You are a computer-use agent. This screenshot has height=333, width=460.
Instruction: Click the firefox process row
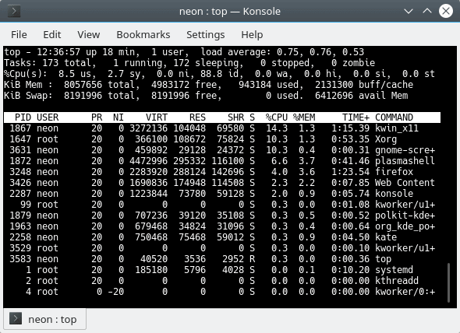(221, 172)
